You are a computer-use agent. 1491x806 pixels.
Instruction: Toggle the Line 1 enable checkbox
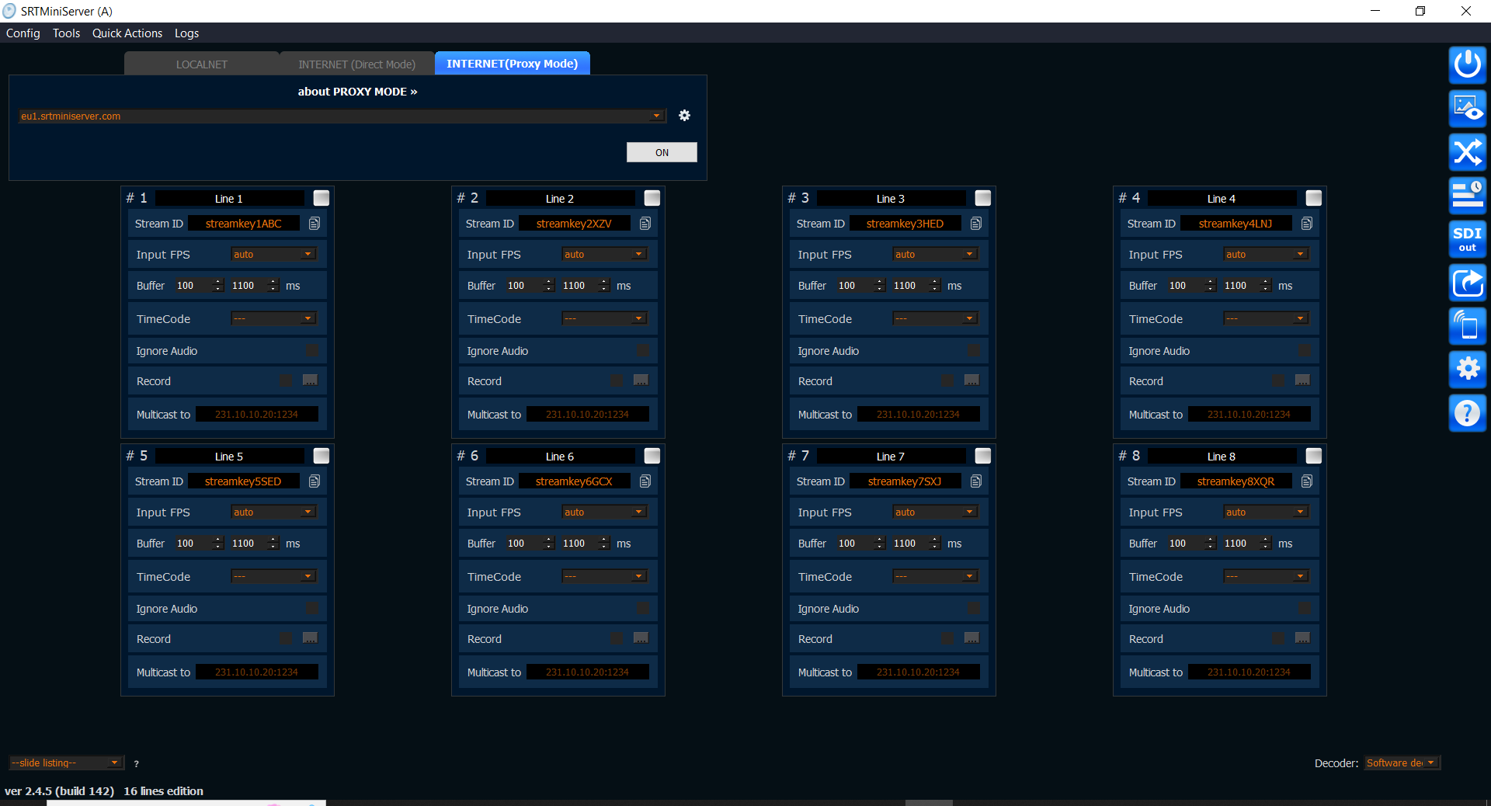point(321,198)
